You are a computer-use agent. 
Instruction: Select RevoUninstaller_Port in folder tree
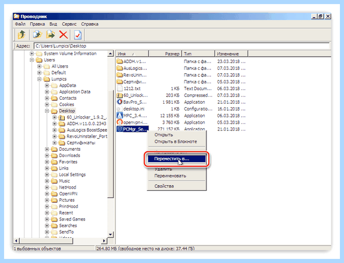(87, 136)
